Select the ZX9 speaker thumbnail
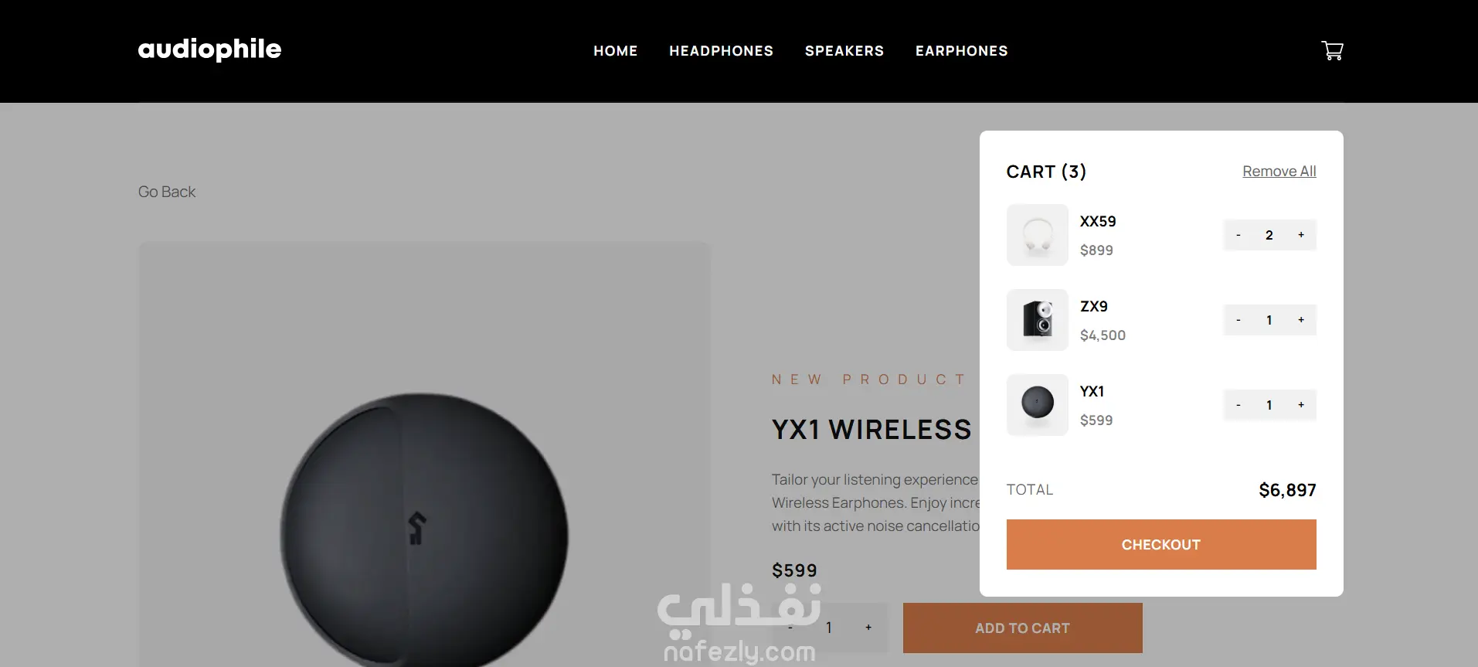1478x667 pixels. [1038, 320]
